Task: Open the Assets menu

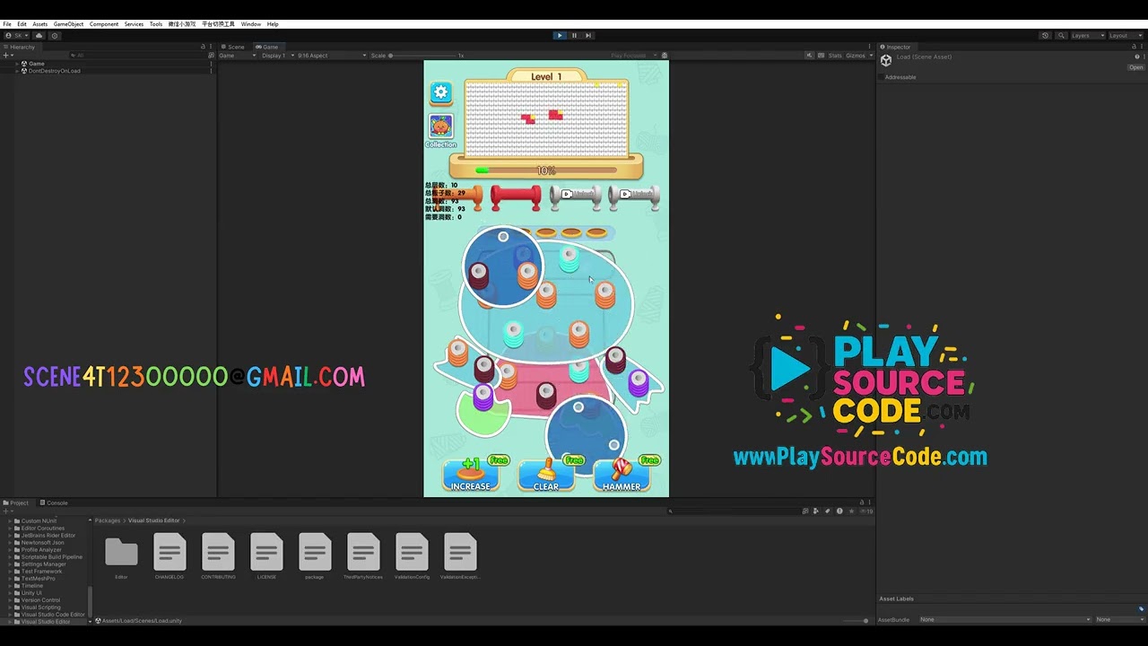Action: tap(40, 24)
